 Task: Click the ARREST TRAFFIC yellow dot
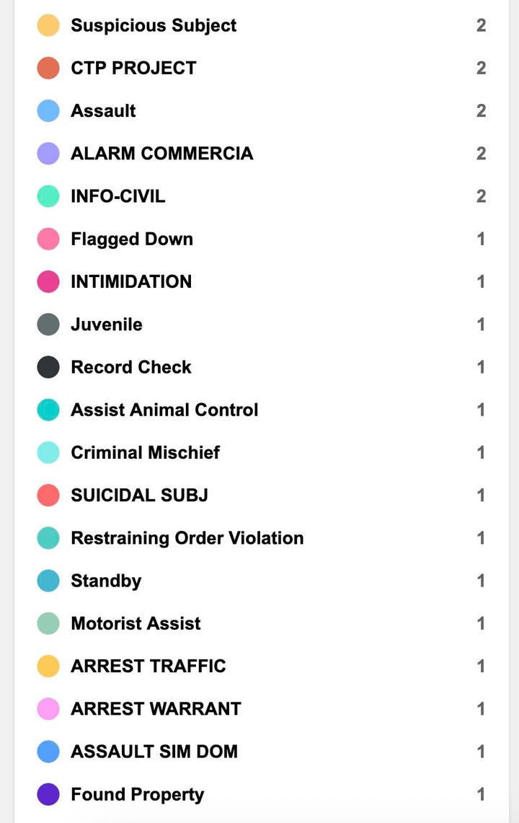(x=48, y=666)
